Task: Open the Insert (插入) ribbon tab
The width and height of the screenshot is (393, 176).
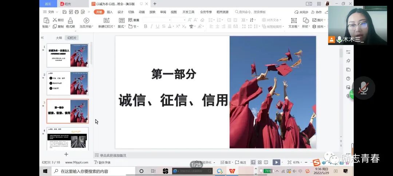Action: (110, 12)
